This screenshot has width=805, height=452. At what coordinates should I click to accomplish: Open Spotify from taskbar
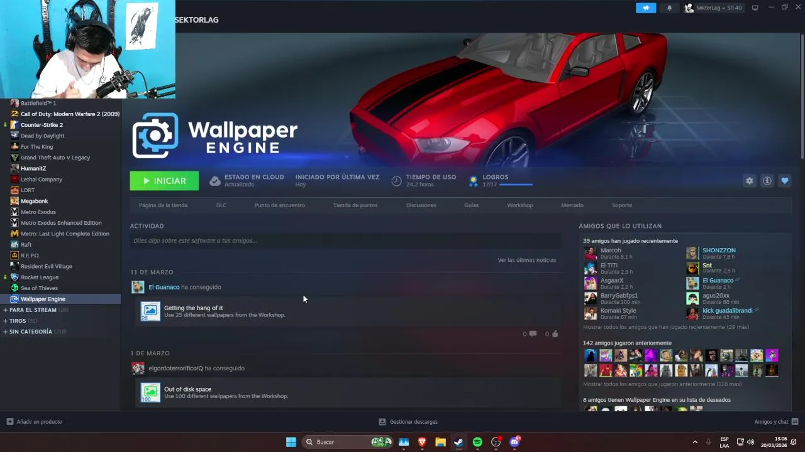(x=477, y=442)
